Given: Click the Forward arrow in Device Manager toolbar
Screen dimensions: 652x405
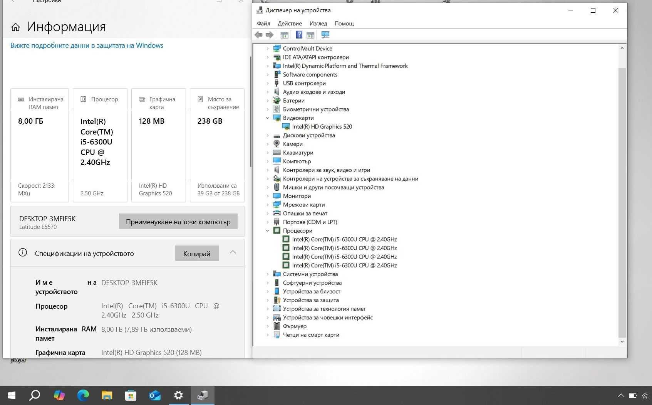Looking at the screenshot, I should 270,35.
